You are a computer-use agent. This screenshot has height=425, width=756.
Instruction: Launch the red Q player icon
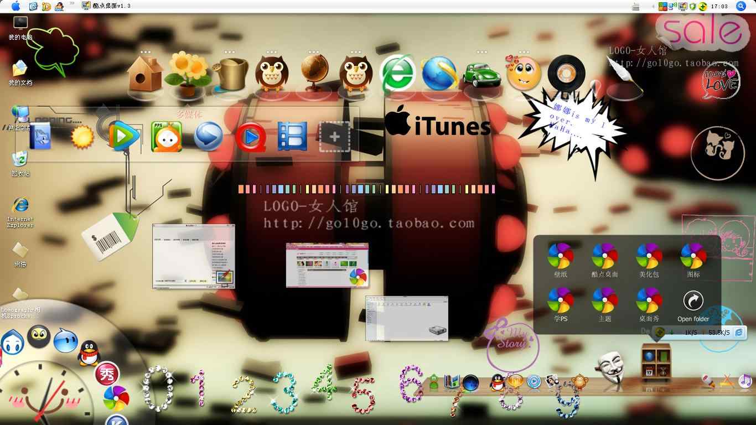250,137
